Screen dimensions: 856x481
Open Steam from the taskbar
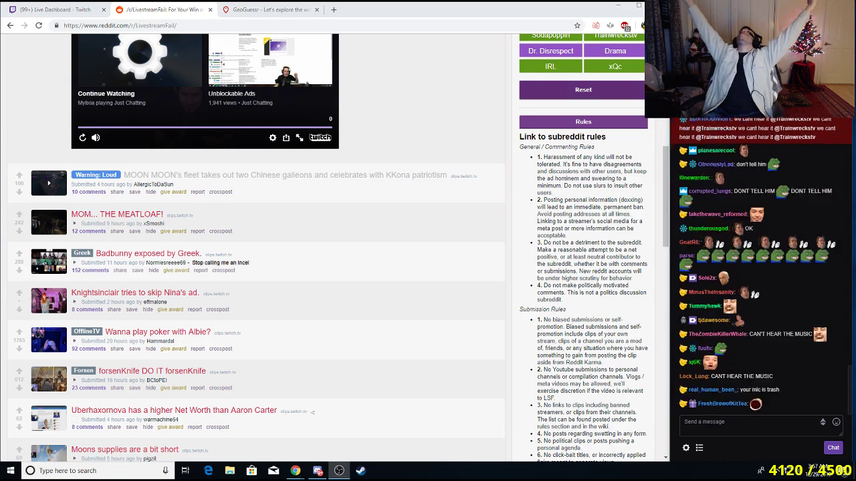(x=360, y=470)
